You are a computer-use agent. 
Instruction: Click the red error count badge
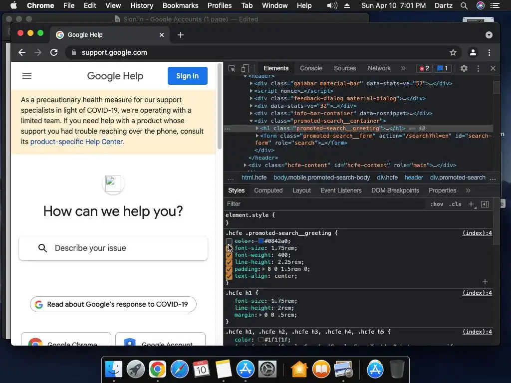pyautogui.click(x=424, y=68)
